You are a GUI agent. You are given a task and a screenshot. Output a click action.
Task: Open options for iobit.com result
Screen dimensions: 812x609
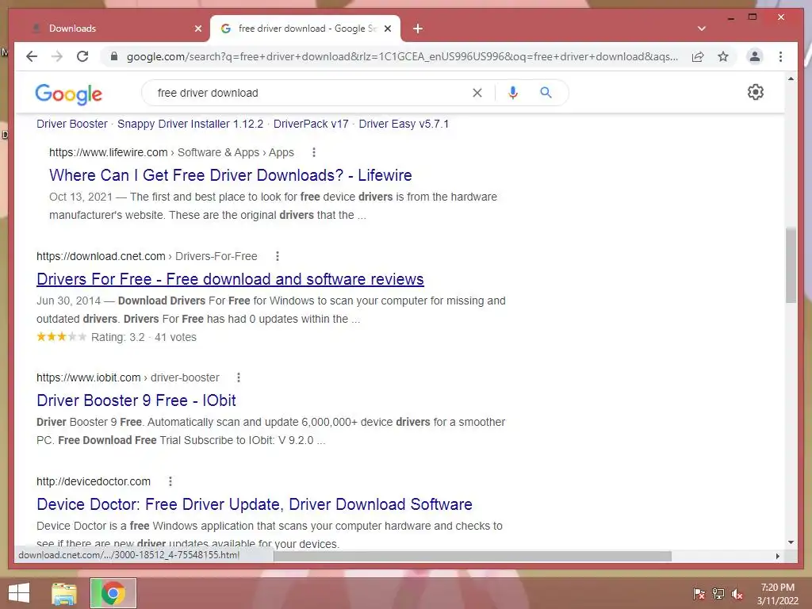click(239, 377)
